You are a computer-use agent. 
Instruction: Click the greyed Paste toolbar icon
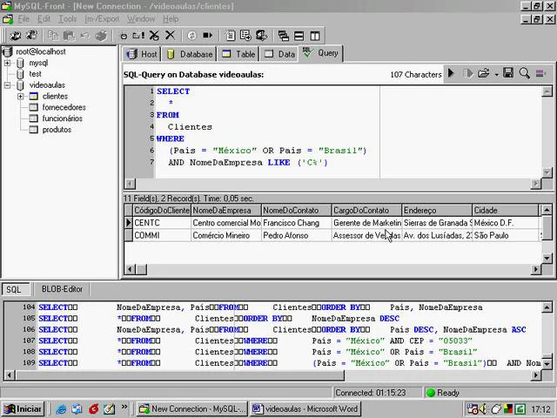point(69,35)
